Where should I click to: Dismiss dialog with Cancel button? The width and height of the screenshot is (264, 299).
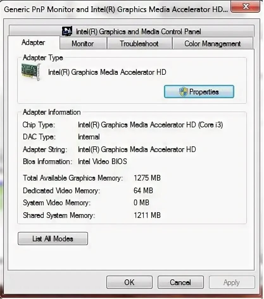(x=180, y=282)
